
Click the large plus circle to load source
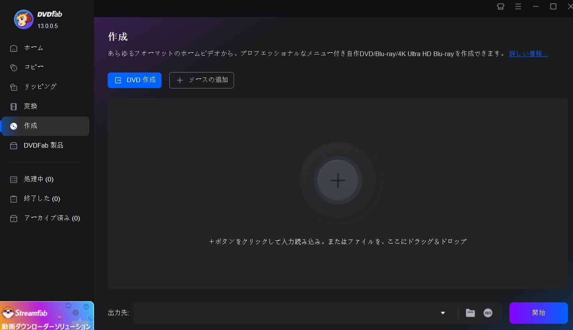click(x=338, y=180)
